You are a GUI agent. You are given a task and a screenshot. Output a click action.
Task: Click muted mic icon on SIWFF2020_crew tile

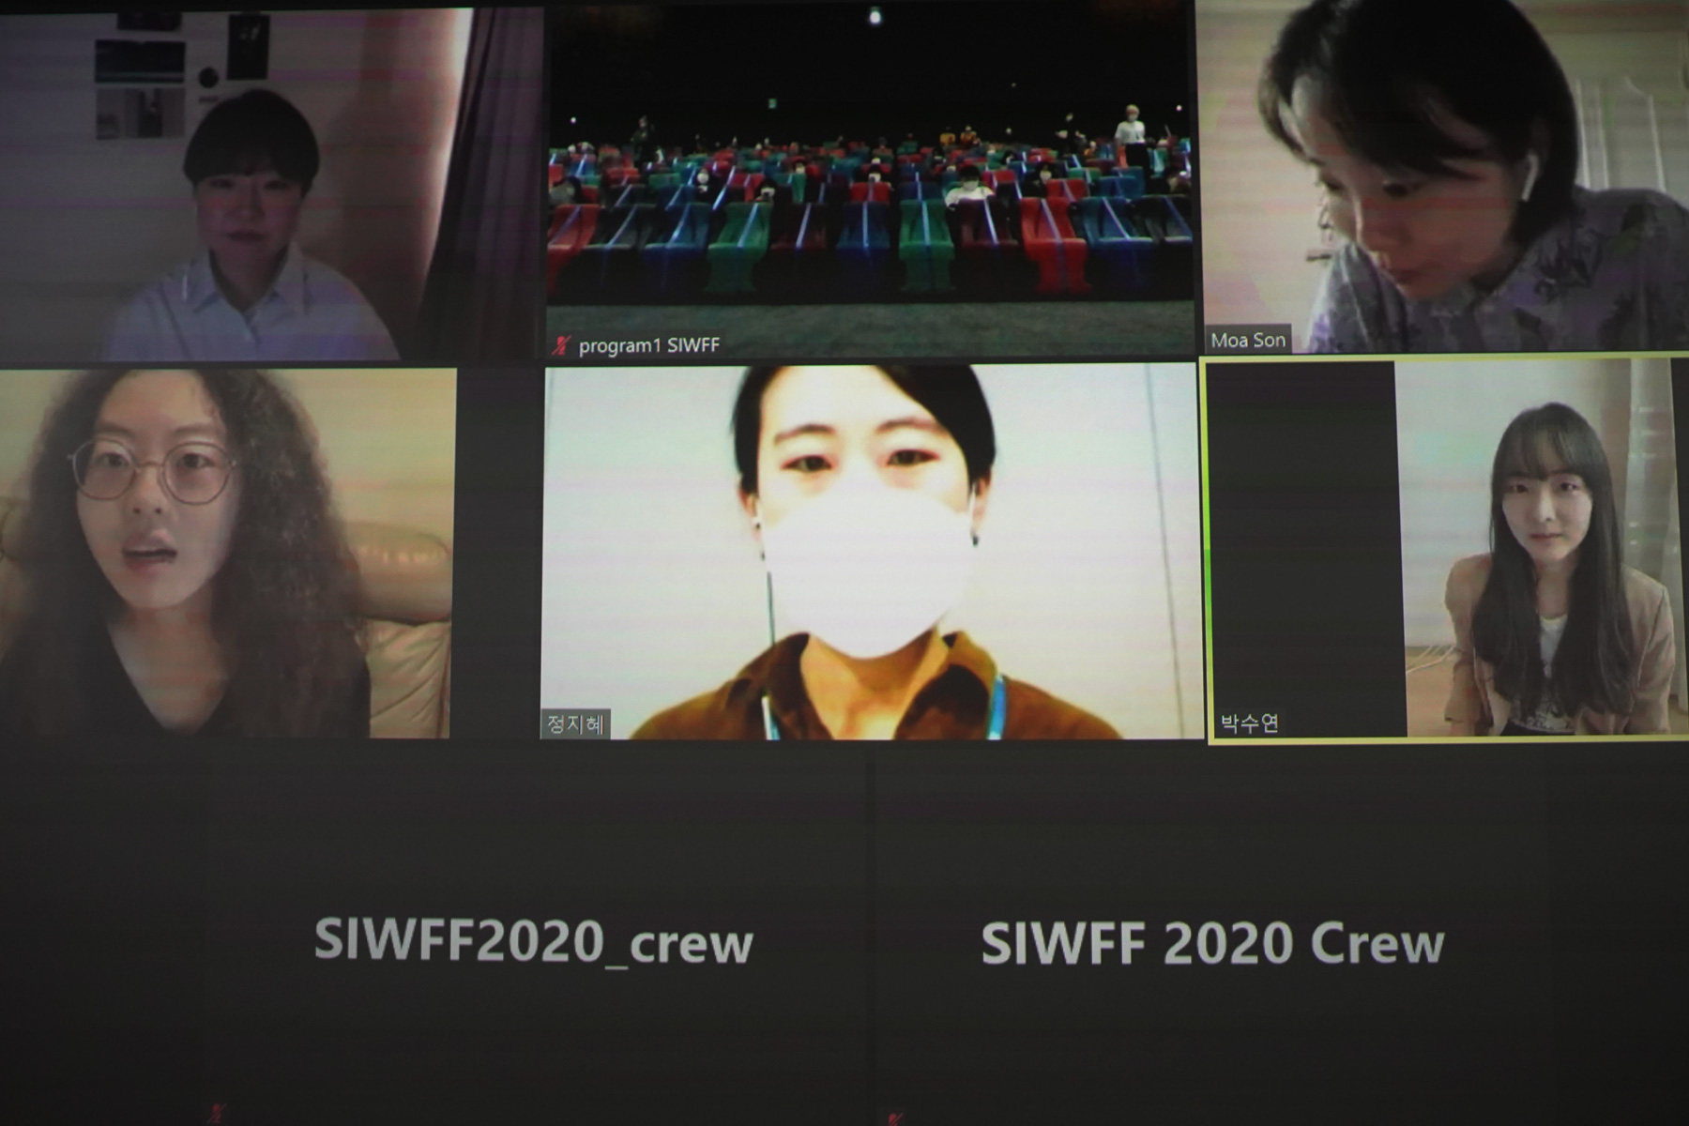(x=218, y=1115)
